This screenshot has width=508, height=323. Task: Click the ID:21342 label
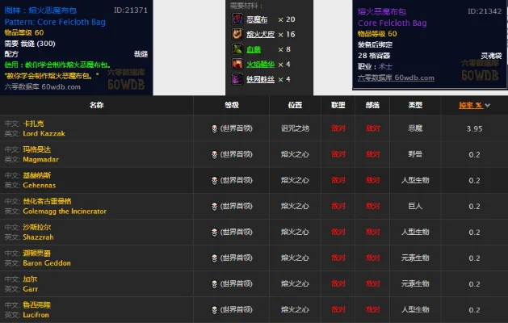coord(485,11)
